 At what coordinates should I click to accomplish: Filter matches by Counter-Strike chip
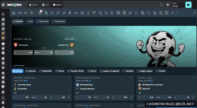pos(76,71)
